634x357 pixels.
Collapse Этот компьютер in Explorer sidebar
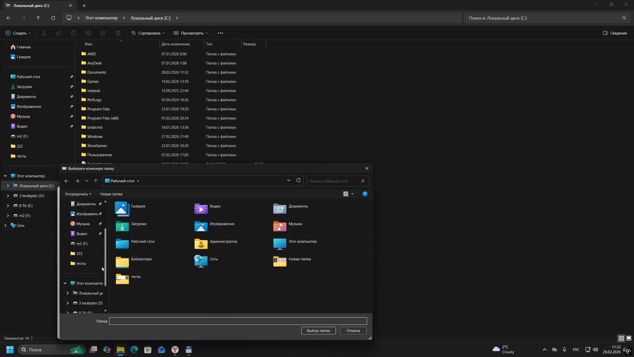point(5,176)
